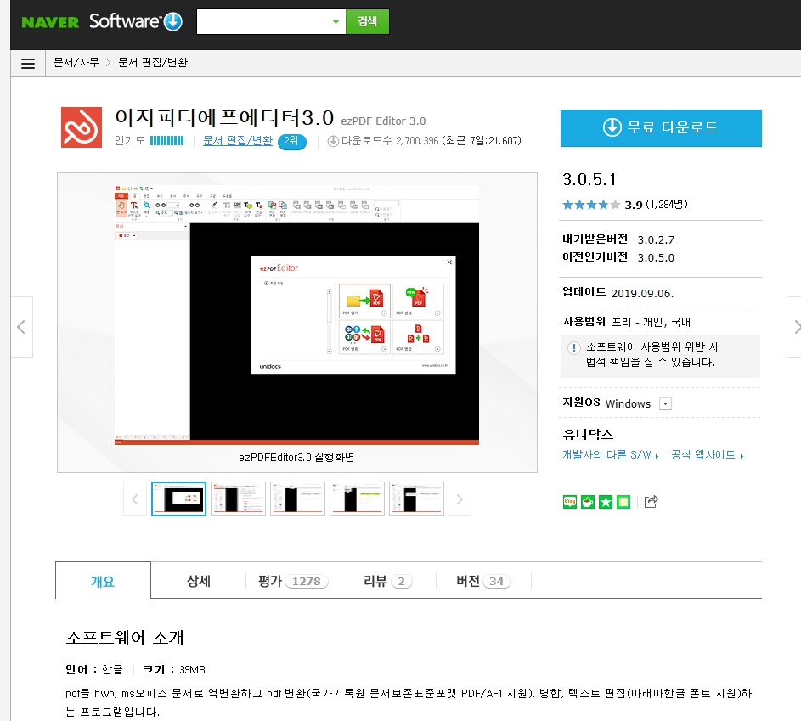This screenshot has height=721, width=801.
Task: Open the 공식 웹사이트 link
Action: 707,455
